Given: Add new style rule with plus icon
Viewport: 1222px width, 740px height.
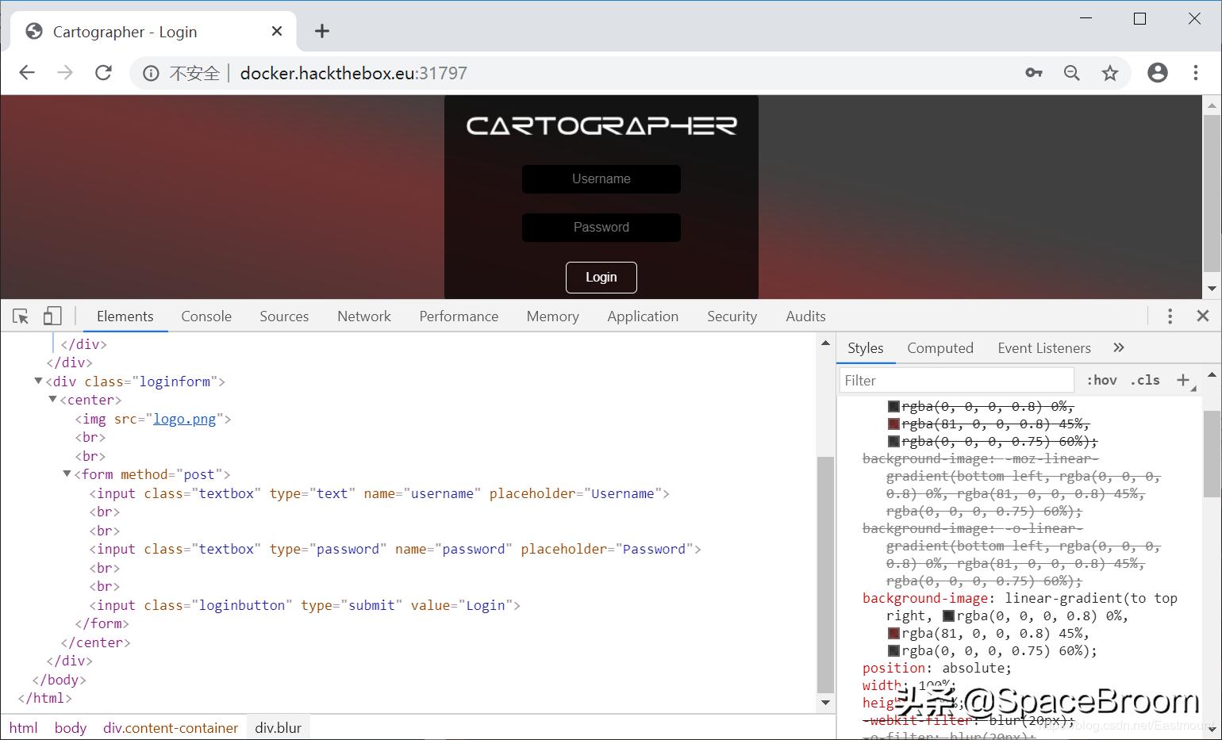Looking at the screenshot, I should tap(1183, 380).
